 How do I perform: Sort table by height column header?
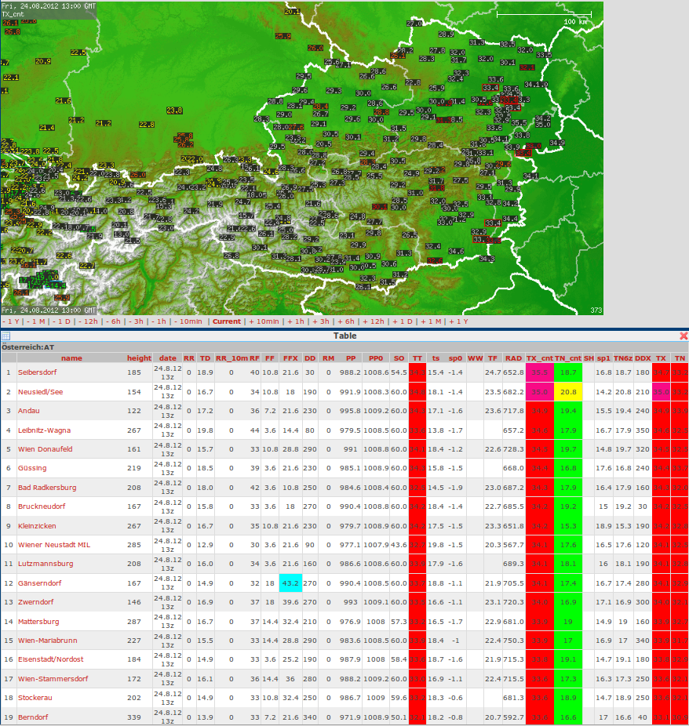point(139,358)
